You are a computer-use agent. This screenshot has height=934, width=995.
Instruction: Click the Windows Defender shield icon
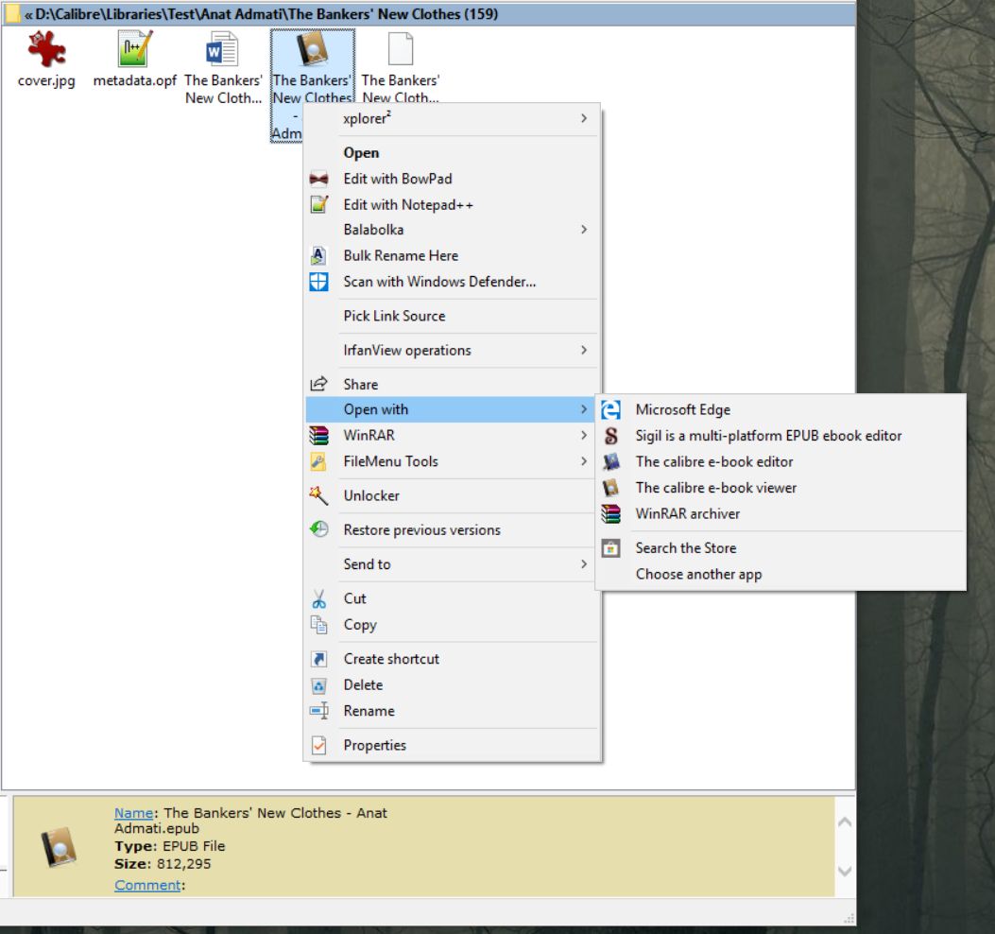point(318,282)
